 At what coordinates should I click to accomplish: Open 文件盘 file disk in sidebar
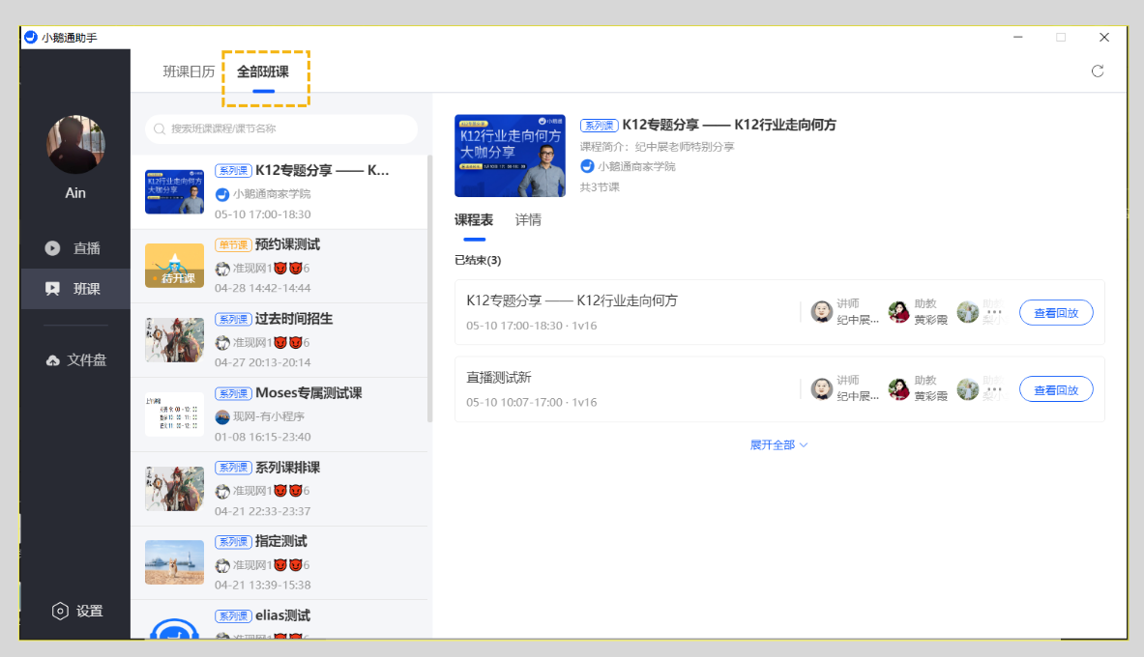click(x=75, y=360)
